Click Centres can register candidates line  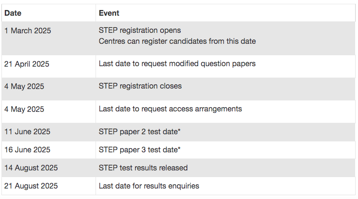pos(177,41)
